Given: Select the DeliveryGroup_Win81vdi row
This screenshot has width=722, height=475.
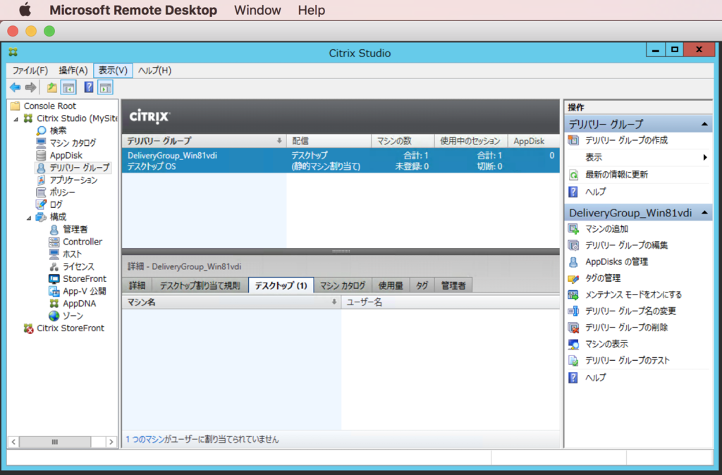Looking at the screenshot, I should [341, 161].
